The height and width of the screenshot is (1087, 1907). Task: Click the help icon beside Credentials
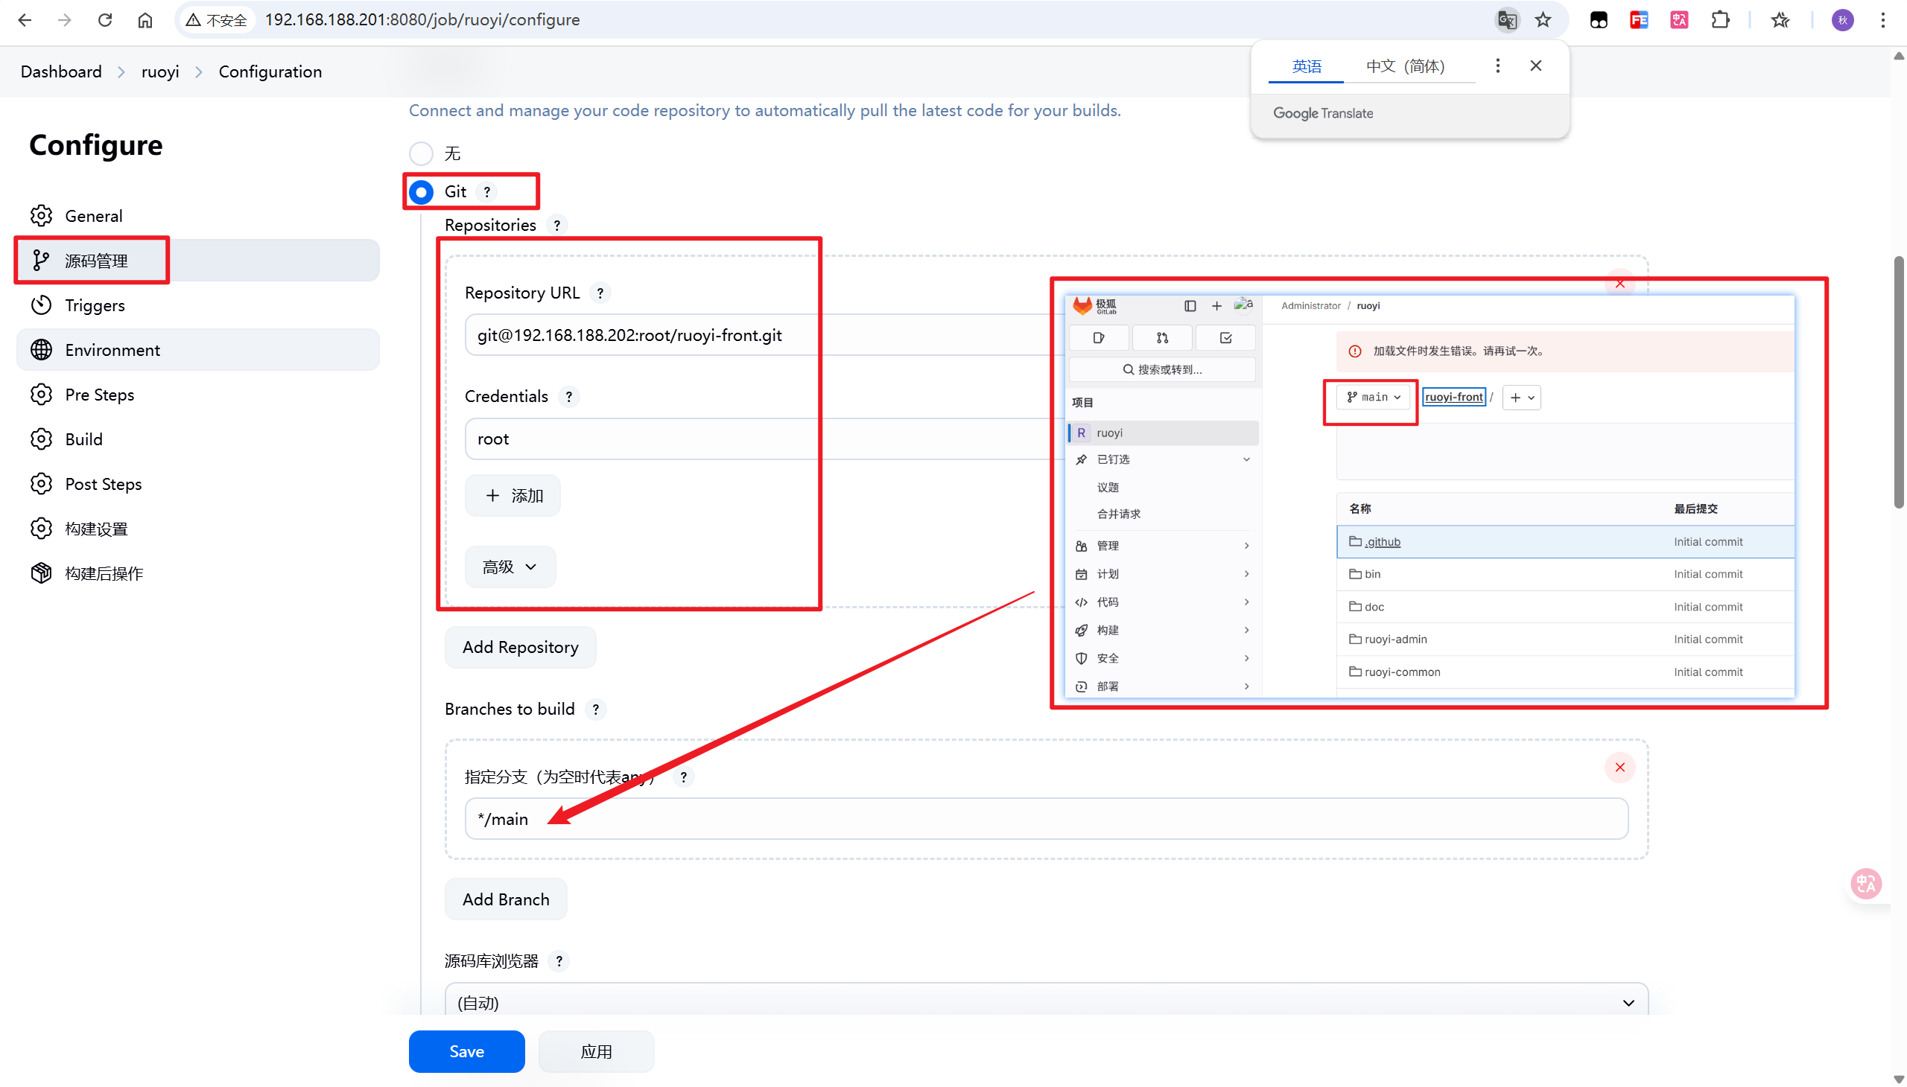568,397
